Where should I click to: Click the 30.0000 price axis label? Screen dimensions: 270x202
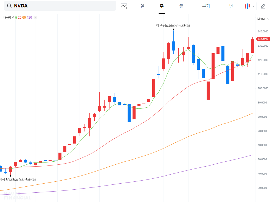tap(262, 188)
